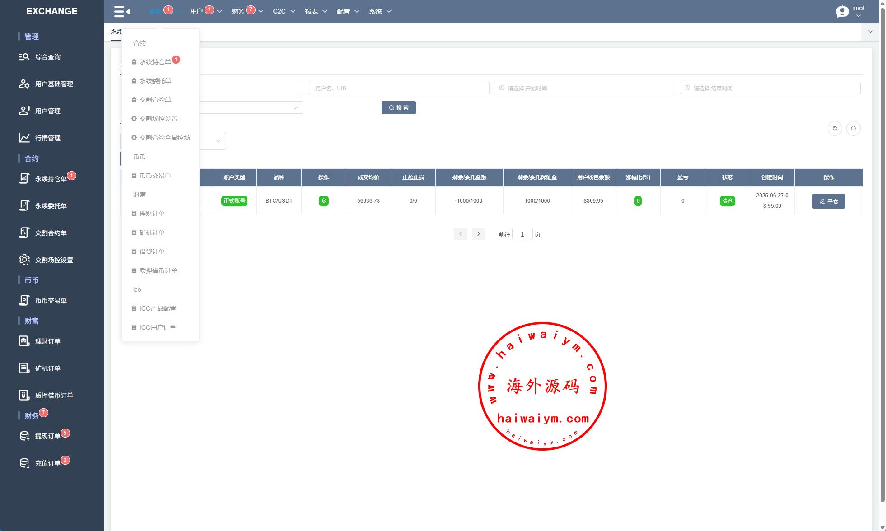This screenshot has height=531, width=886.
Task: Click root user avatar icon
Action: coord(842,11)
